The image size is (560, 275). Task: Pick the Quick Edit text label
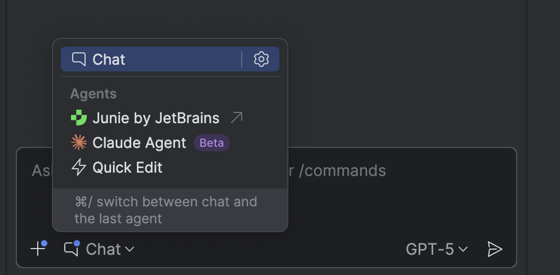point(127,168)
